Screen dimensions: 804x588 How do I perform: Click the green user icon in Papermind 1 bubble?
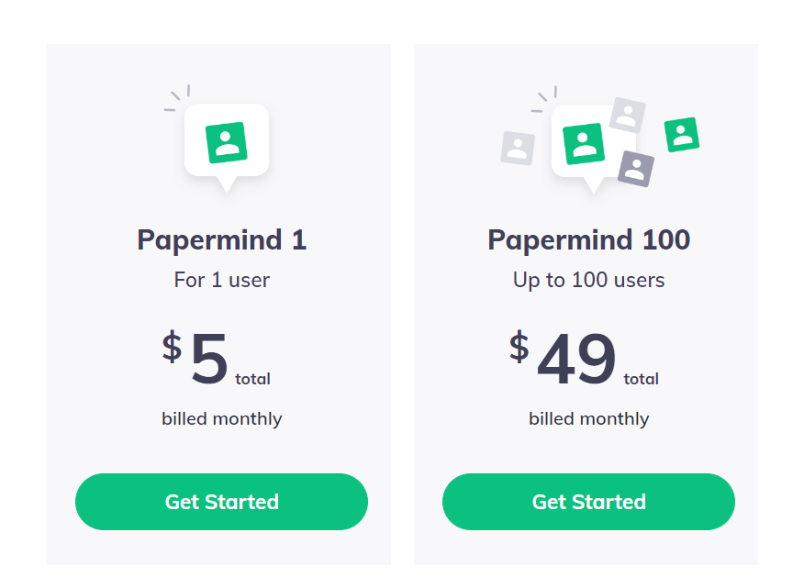[226, 142]
